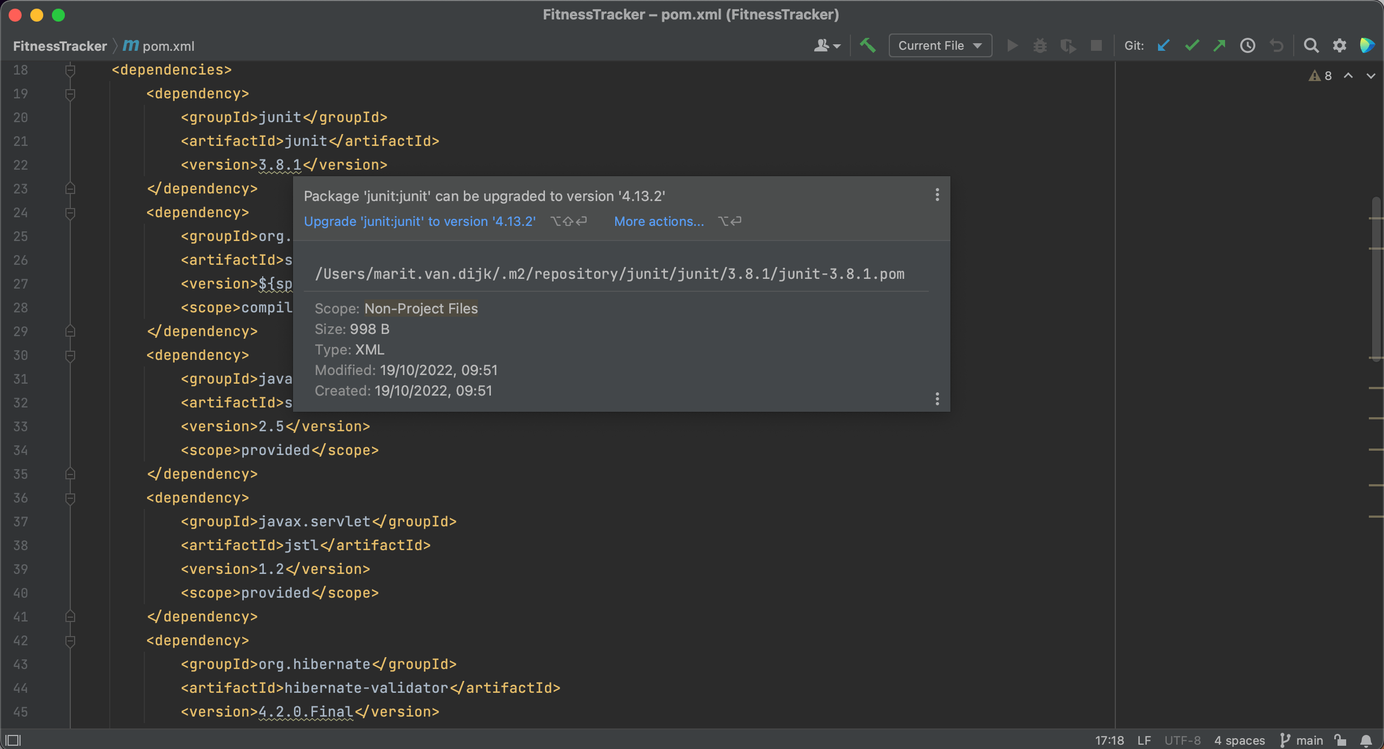The height and width of the screenshot is (749, 1384).
Task: Click the Git commit checkmark icon
Action: pyautogui.click(x=1190, y=46)
